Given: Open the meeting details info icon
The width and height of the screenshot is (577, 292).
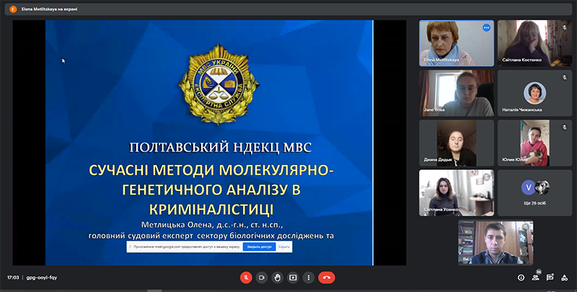Looking at the screenshot, I should [521, 278].
